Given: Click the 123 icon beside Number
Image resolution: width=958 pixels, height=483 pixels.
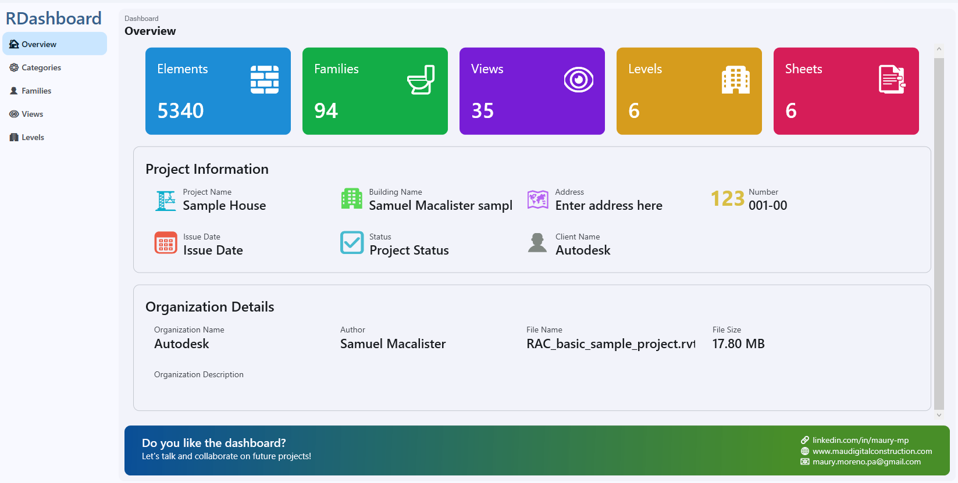Looking at the screenshot, I should click(728, 199).
